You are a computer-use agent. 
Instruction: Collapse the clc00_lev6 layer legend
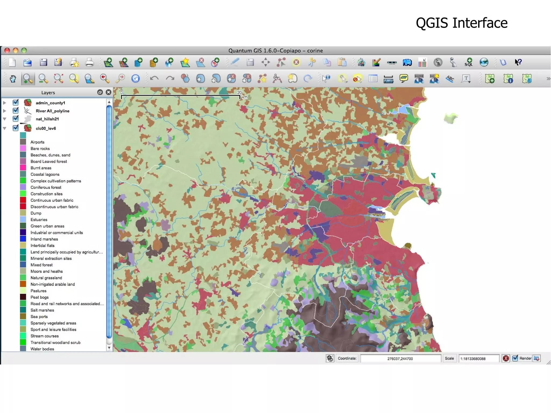[x=5, y=128]
